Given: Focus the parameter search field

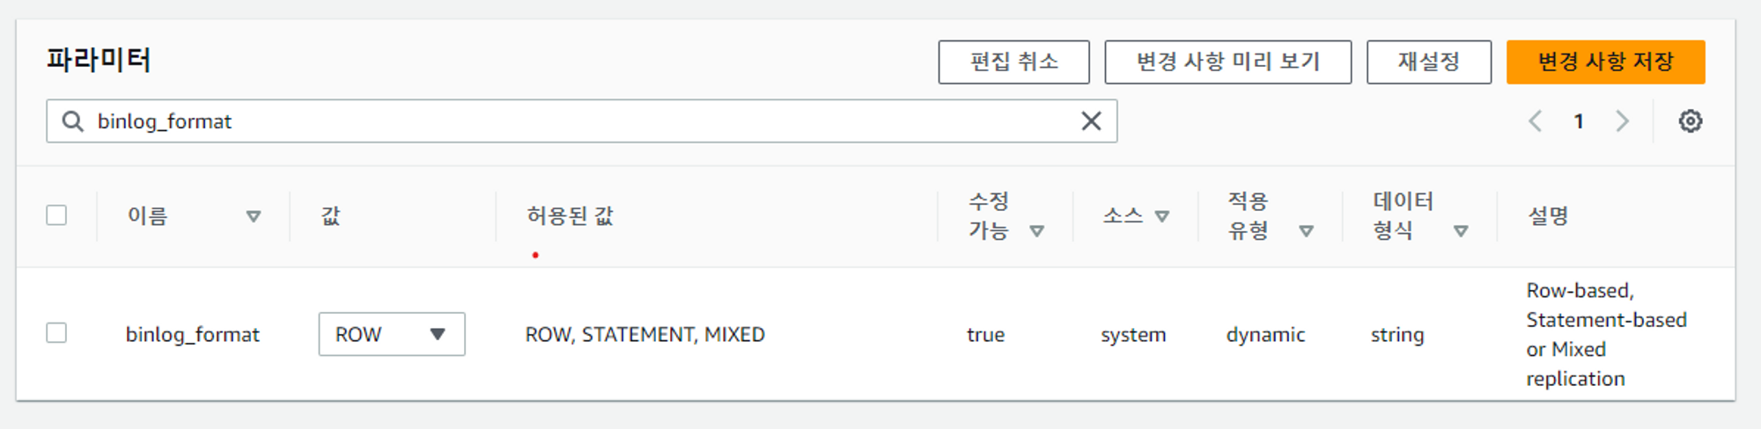Looking at the screenshot, I should click(x=581, y=121).
